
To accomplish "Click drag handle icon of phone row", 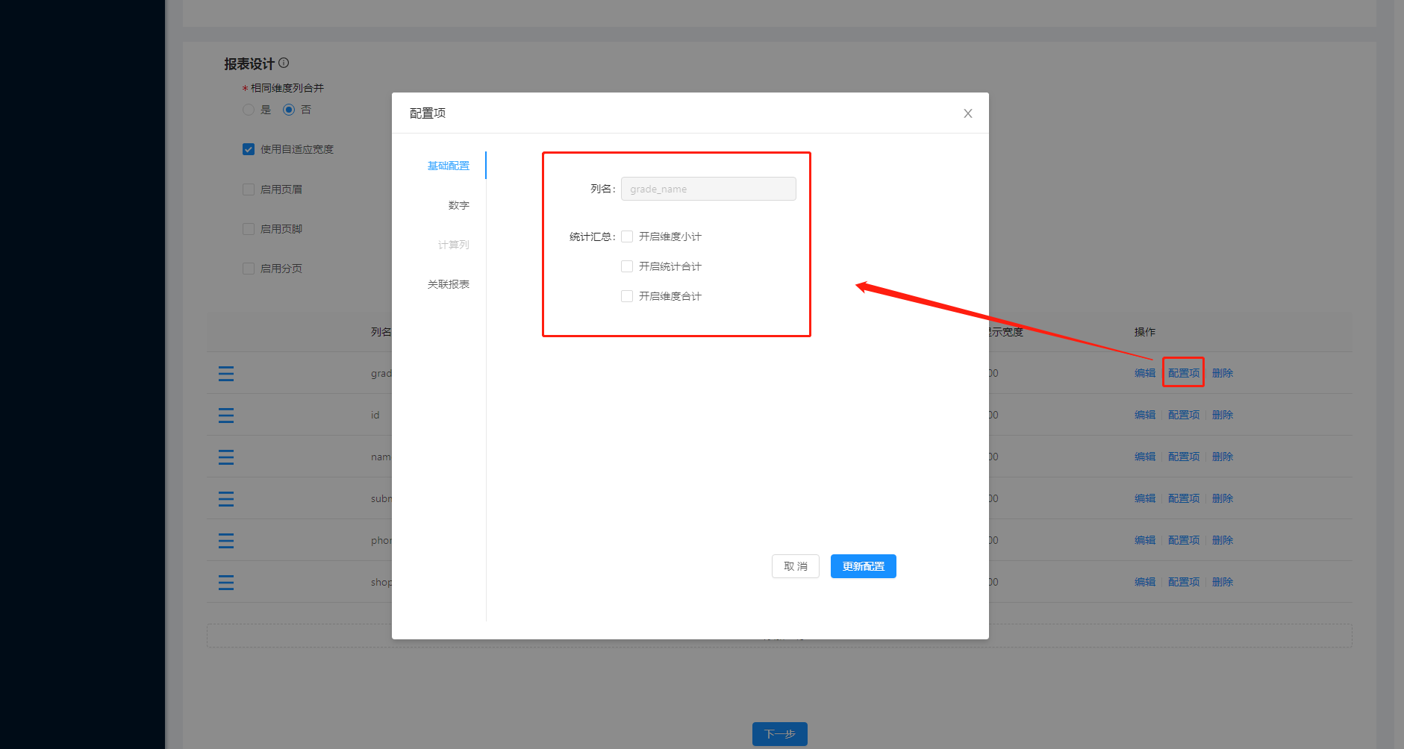I will 226,540.
